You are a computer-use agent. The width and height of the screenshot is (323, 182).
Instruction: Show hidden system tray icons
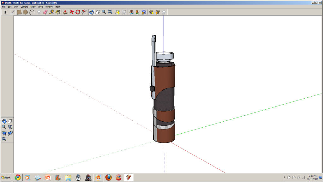(285, 177)
